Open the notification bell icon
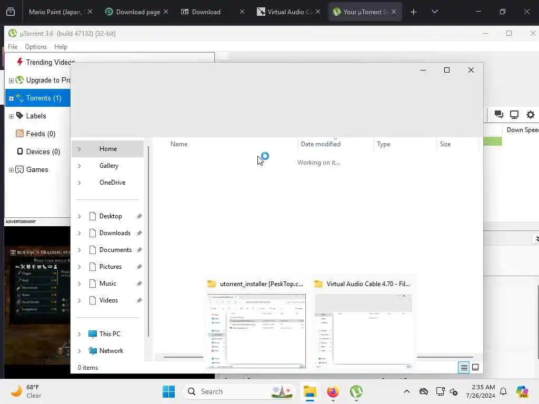The width and height of the screenshot is (539, 404). pos(503,391)
